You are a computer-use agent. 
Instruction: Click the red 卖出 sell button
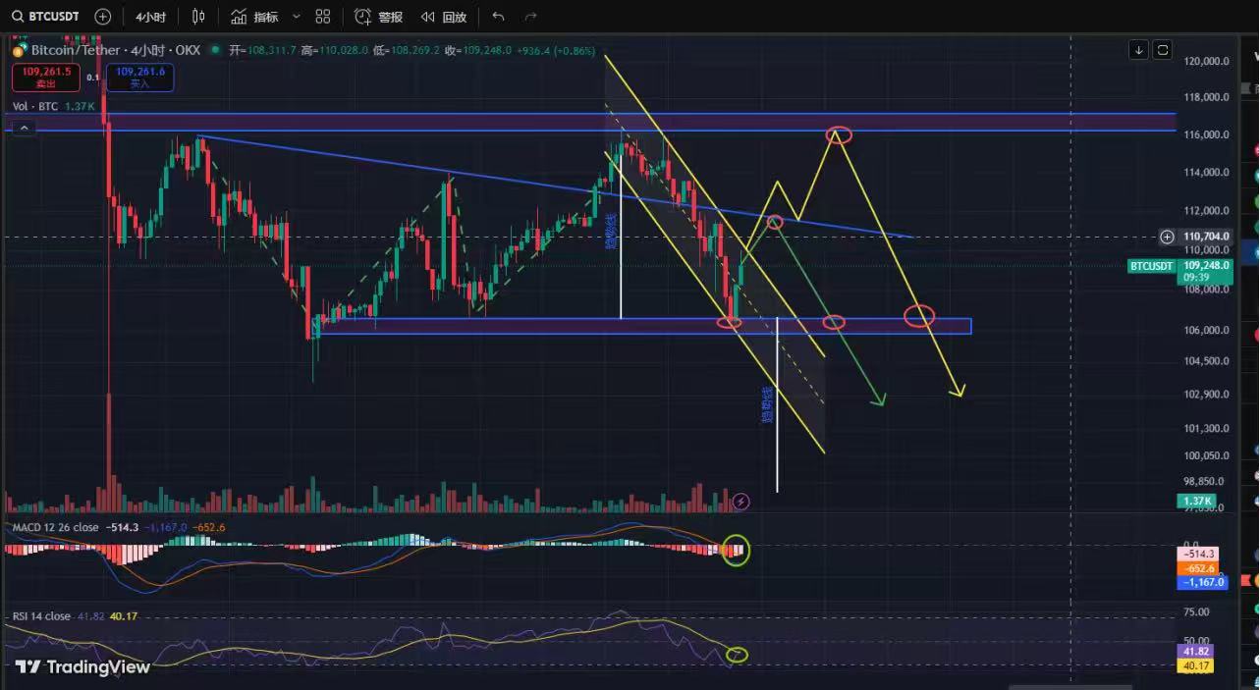(x=46, y=78)
